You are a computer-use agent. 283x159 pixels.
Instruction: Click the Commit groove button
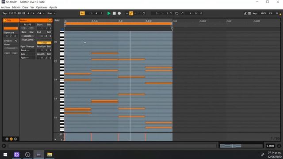11,48
